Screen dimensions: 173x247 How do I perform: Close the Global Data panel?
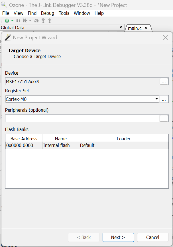point(121,28)
